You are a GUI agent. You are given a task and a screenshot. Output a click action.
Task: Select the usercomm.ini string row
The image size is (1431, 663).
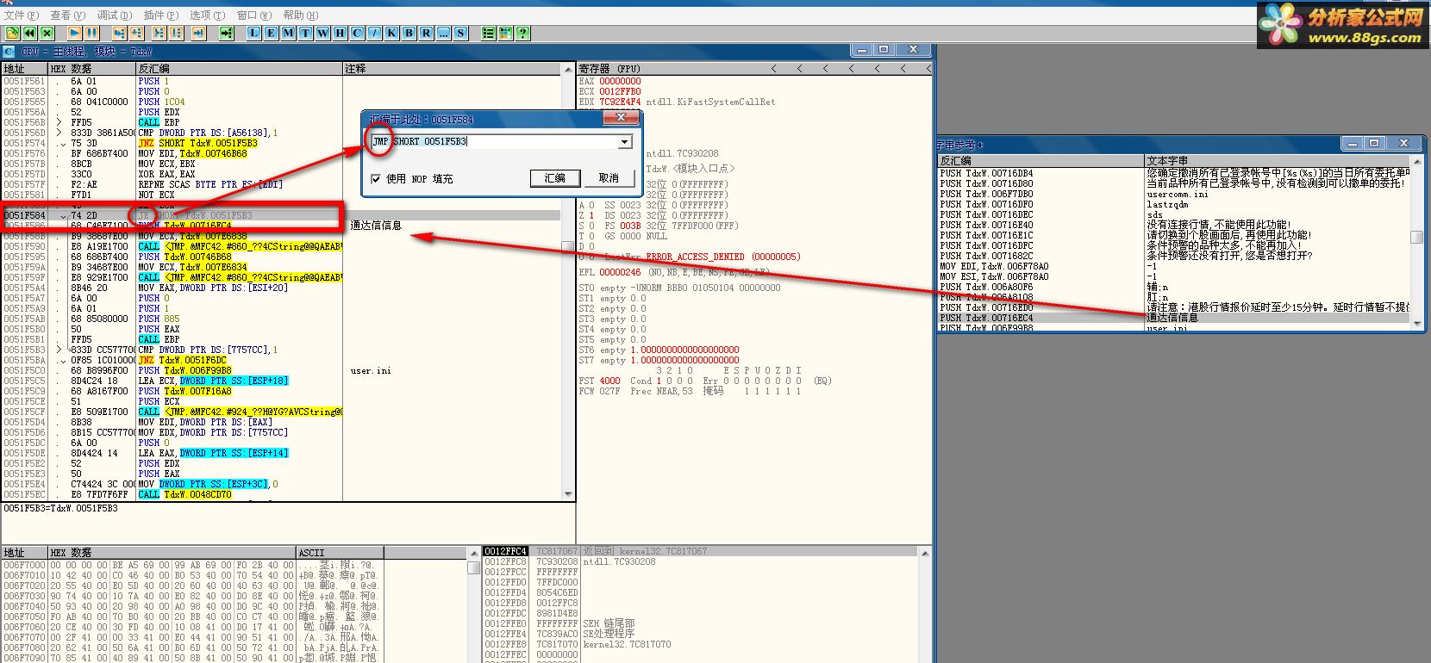pos(1174,194)
